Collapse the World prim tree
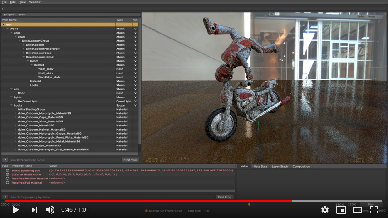This screenshot has width=388, height=218. (7, 29)
